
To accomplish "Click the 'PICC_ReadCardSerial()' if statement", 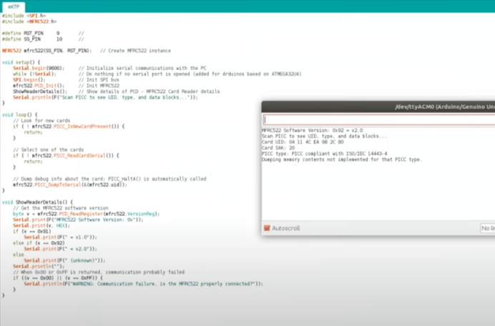I will 66,155.
